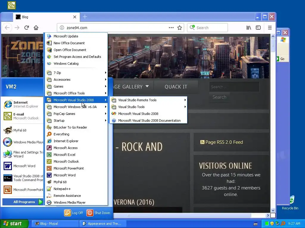Expand the 7-Zip program folder
This screenshot has width=305, height=228.
76,73
